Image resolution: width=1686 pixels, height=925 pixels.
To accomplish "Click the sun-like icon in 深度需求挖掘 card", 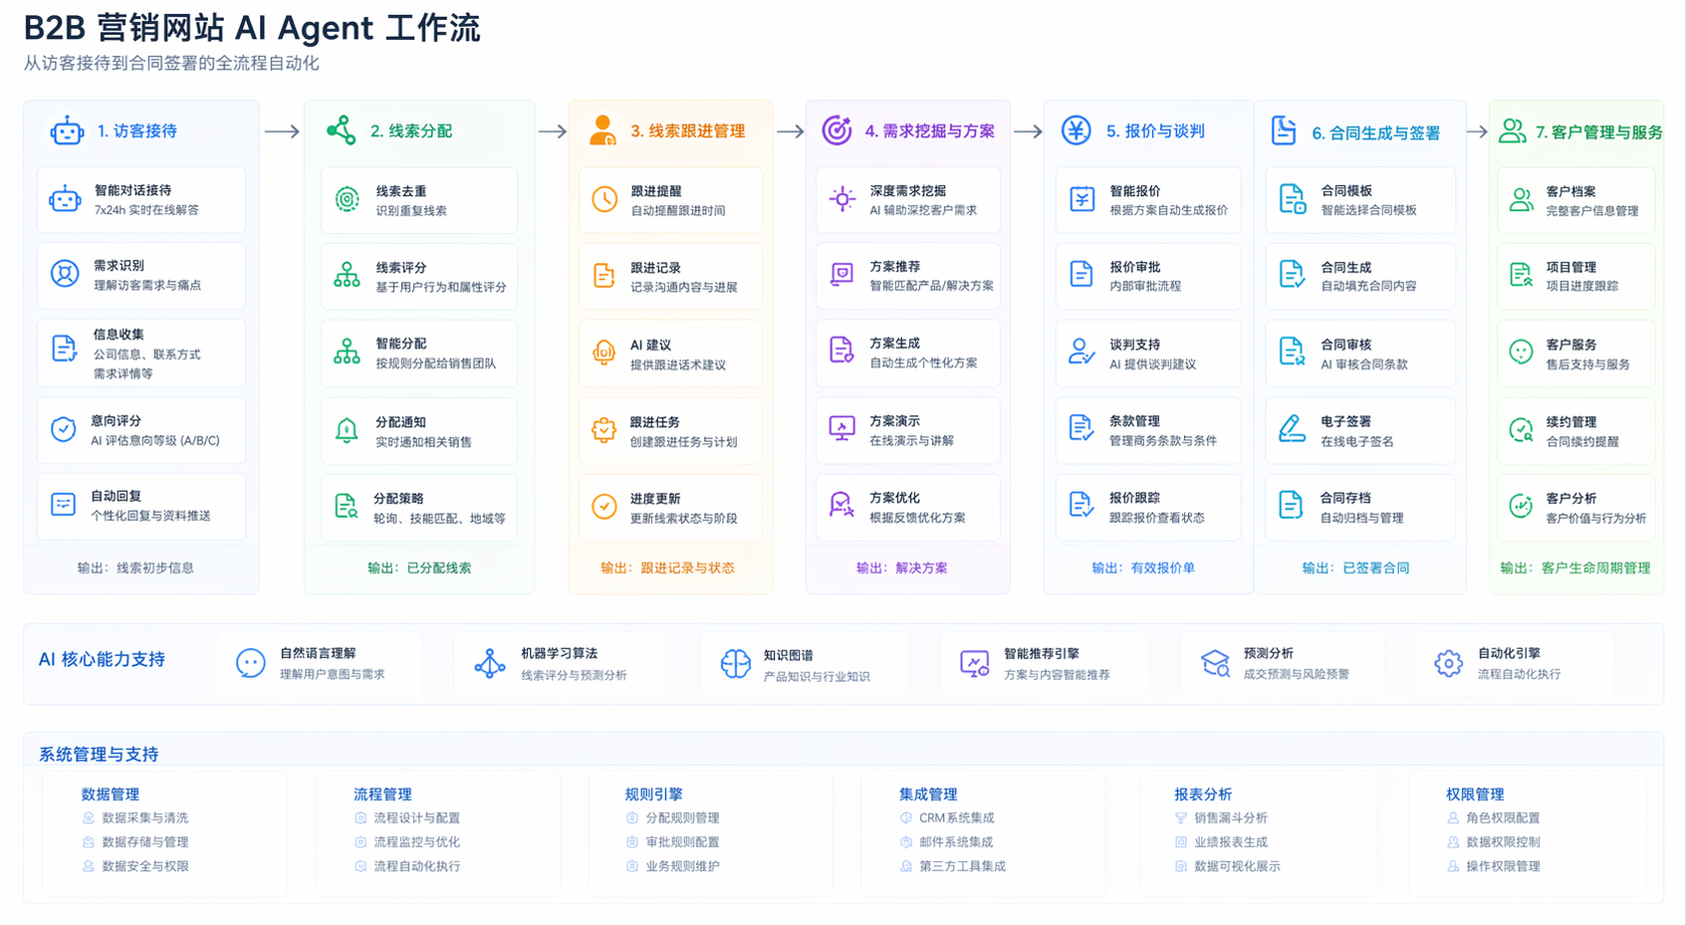I will coord(843,199).
